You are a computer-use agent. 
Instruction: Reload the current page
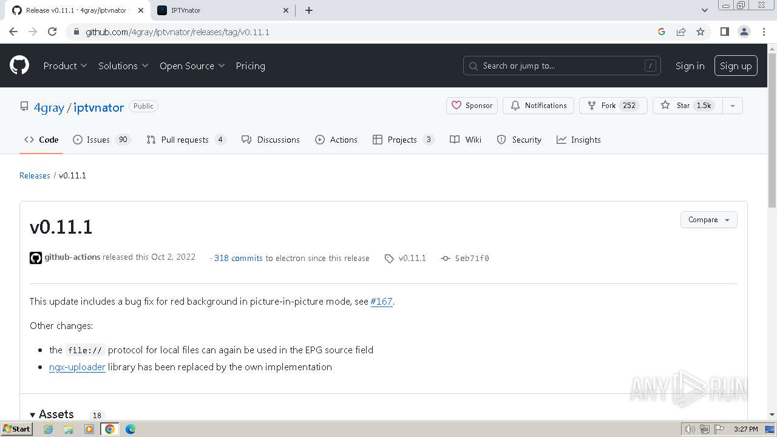(52, 32)
